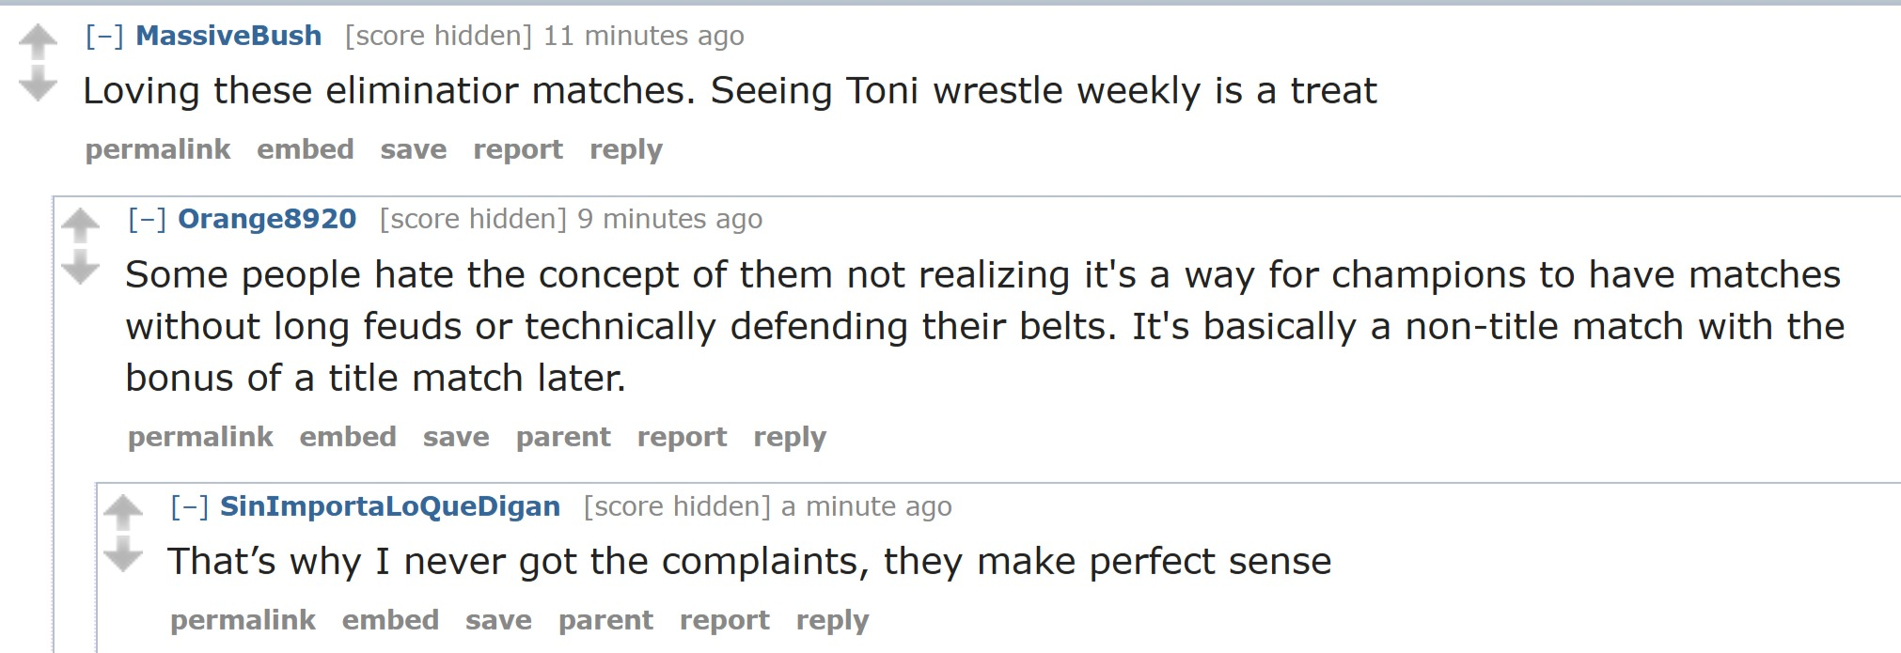Open permalink for MassiveBush's comment
1901x653 pixels.
pyautogui.click(x=158, y=149)
